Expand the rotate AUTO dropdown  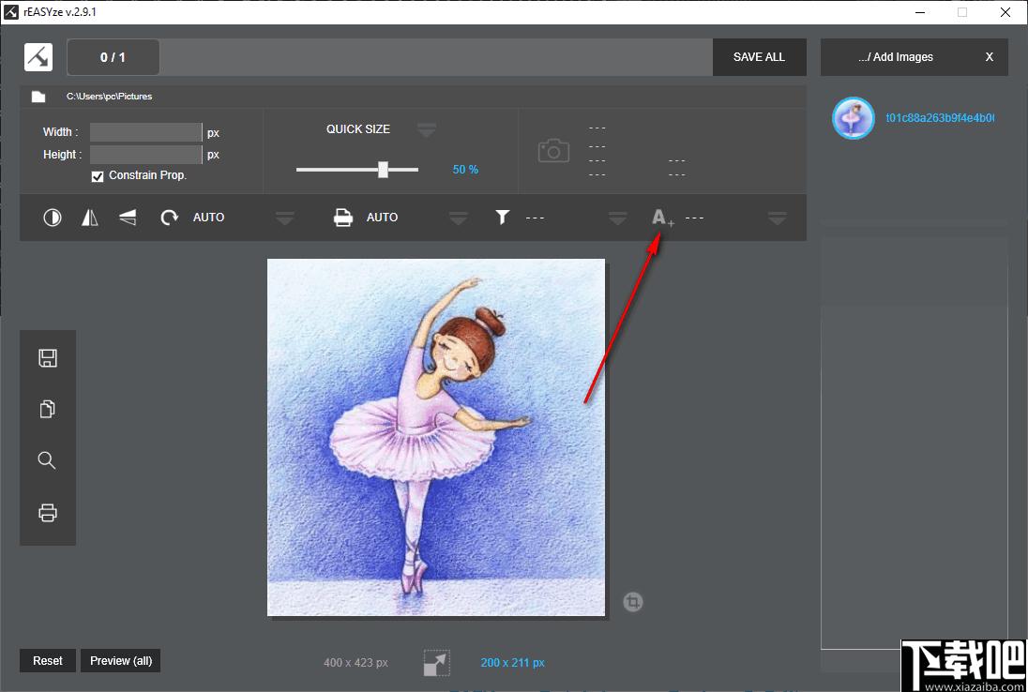click(284, 218)
